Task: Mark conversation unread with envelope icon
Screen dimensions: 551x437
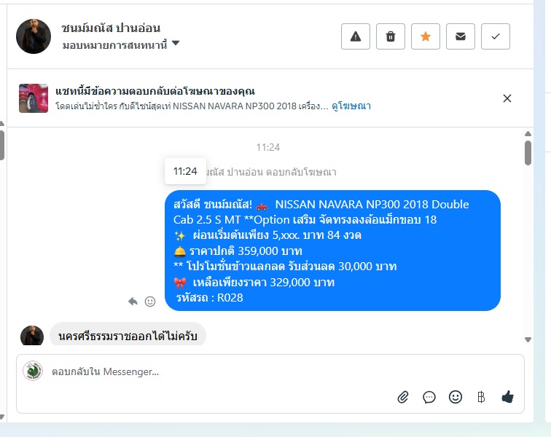Action: coord(461,36)
